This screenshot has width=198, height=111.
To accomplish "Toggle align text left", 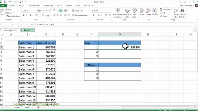I will pos(54,15).
